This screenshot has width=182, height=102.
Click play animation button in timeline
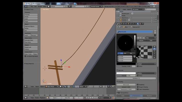pos(93,98)
